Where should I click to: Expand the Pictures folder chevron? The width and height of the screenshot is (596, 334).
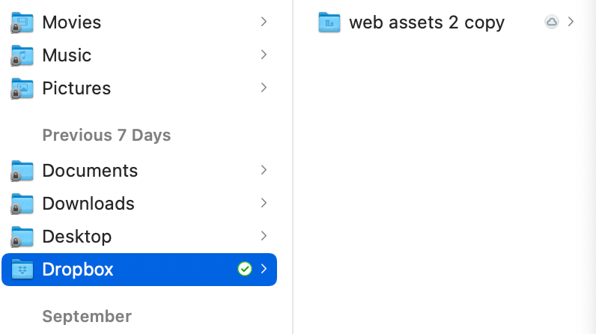pos(264,88)
